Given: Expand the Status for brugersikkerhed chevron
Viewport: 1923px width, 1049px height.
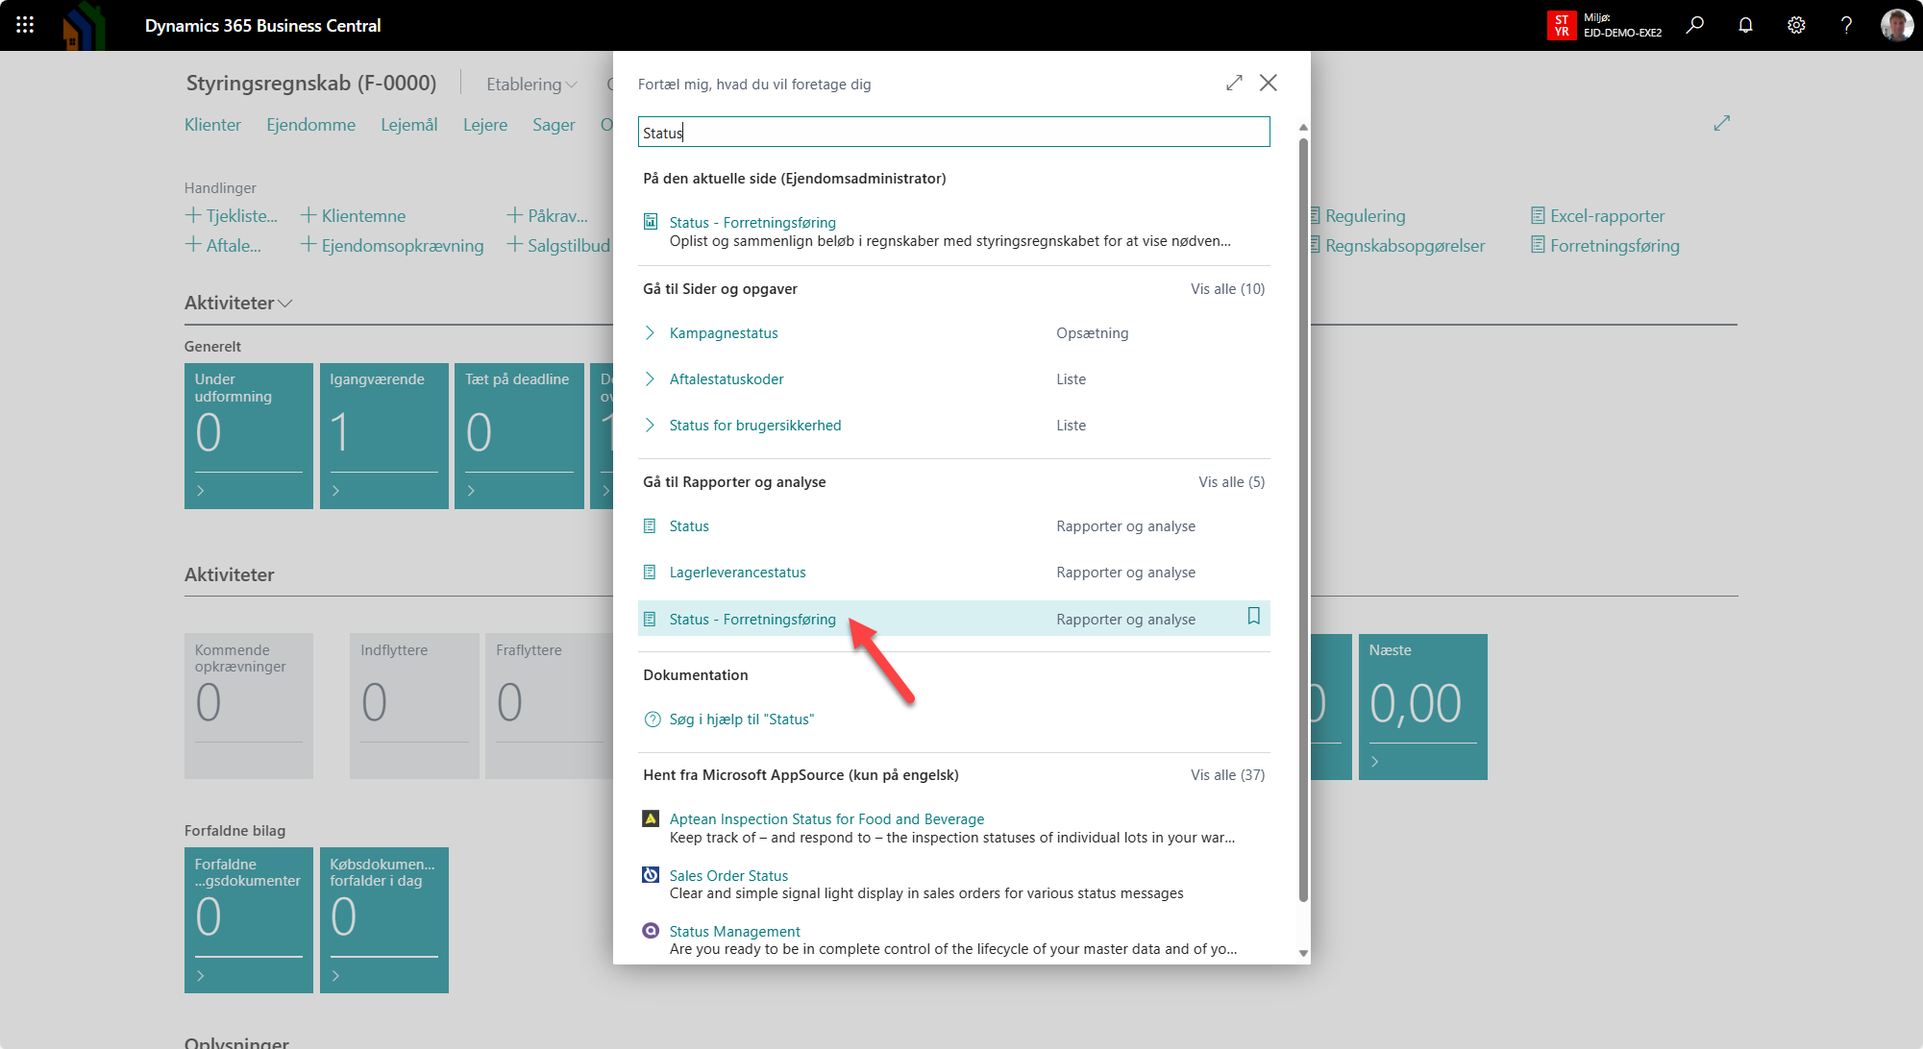Looking at the screenshot, I should coord(650,426).
